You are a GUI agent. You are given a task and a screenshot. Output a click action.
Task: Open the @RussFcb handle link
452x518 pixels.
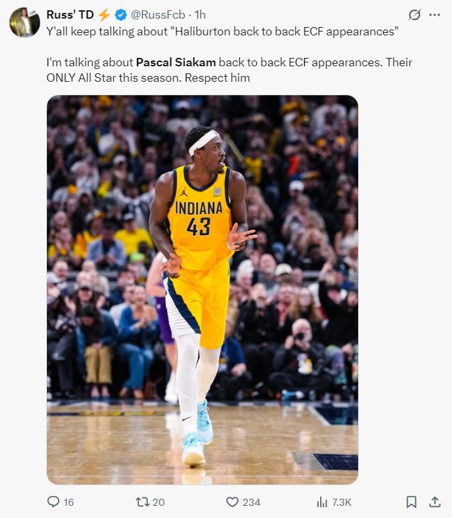[x=158, y=15]
